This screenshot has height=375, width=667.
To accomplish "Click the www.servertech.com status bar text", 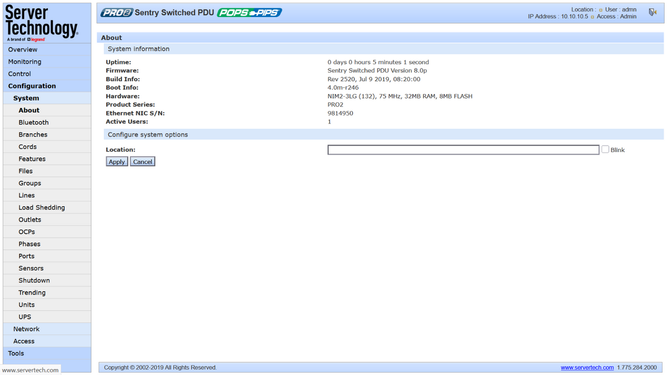I will [x=30, y=370].
